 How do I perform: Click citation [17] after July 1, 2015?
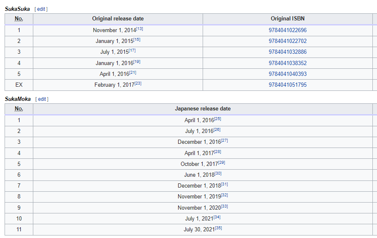point(132,50)
